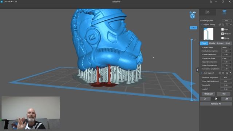Screen dimensions: 233x131
Task: Switch to the Top support tab
Action: click(x=204, y=43)
